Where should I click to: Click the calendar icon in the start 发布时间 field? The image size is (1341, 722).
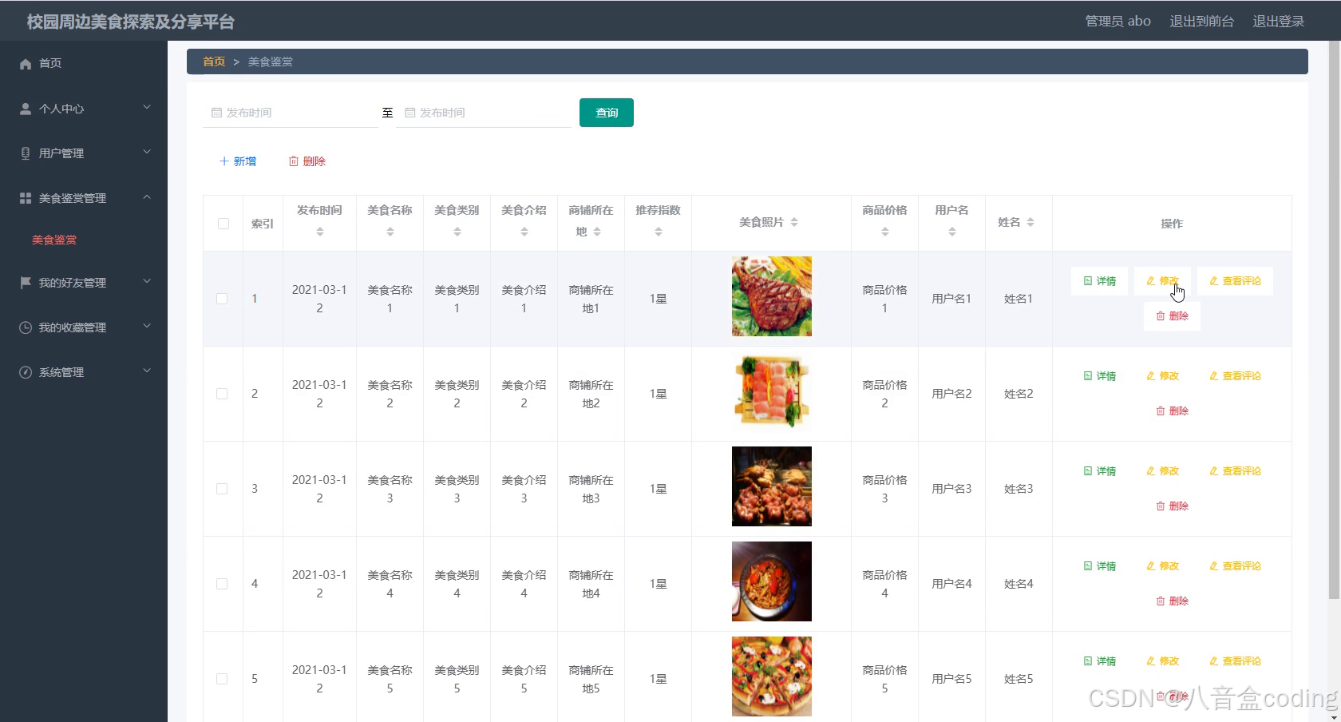click(216, 113)
